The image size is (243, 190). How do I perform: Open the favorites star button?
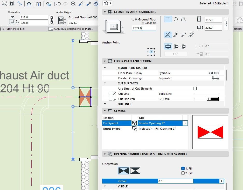(107, 3)
